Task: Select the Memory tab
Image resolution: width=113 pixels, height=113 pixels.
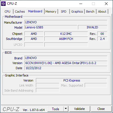Action: (x=51, y=12)
